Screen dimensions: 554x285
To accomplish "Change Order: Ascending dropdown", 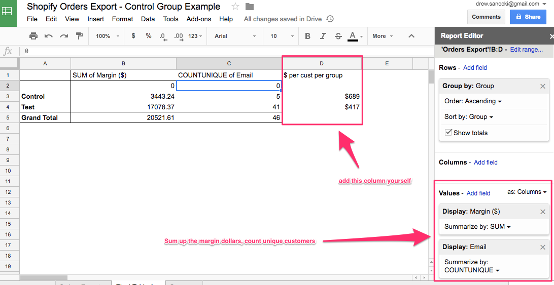I will click(x=473, y=101).
